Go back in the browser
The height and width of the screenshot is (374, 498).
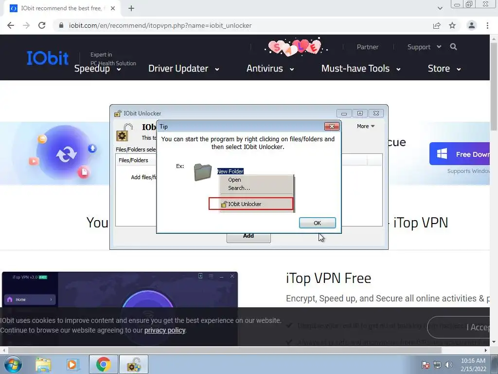(x=11, y=25)
